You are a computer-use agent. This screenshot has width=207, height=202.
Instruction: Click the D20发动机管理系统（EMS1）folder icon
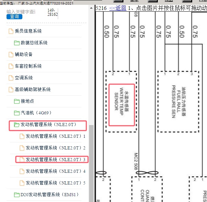pos(17,195)
